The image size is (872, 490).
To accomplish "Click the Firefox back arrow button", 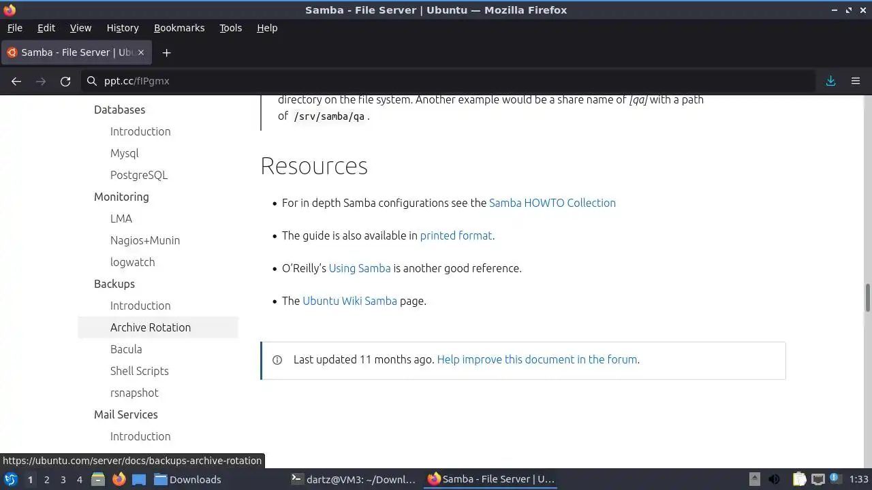I will click(x=16, y=81).
